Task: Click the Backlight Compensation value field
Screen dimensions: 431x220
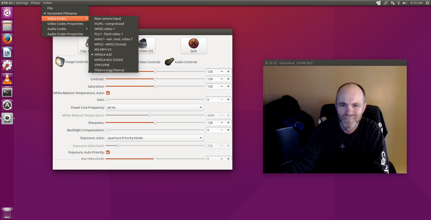Action: tap(212, 130)
